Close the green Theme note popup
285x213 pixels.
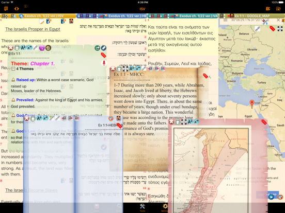coord(11,48)
